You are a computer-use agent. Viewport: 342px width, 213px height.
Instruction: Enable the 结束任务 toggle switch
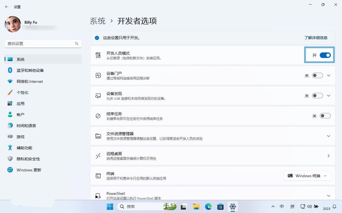[x=325, y=116]
